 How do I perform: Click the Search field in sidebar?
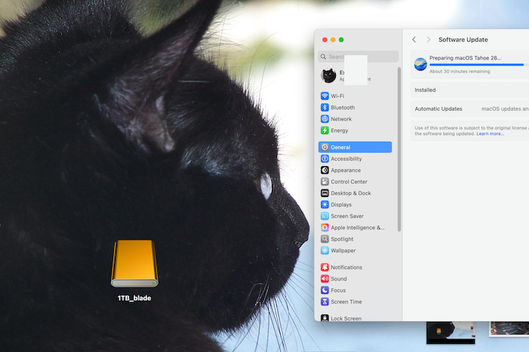click(x=358, y=57)
